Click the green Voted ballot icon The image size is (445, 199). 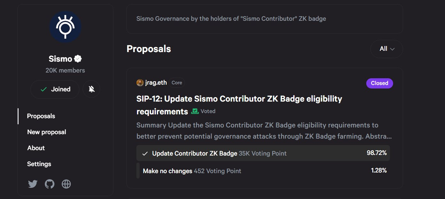[195, 111]
